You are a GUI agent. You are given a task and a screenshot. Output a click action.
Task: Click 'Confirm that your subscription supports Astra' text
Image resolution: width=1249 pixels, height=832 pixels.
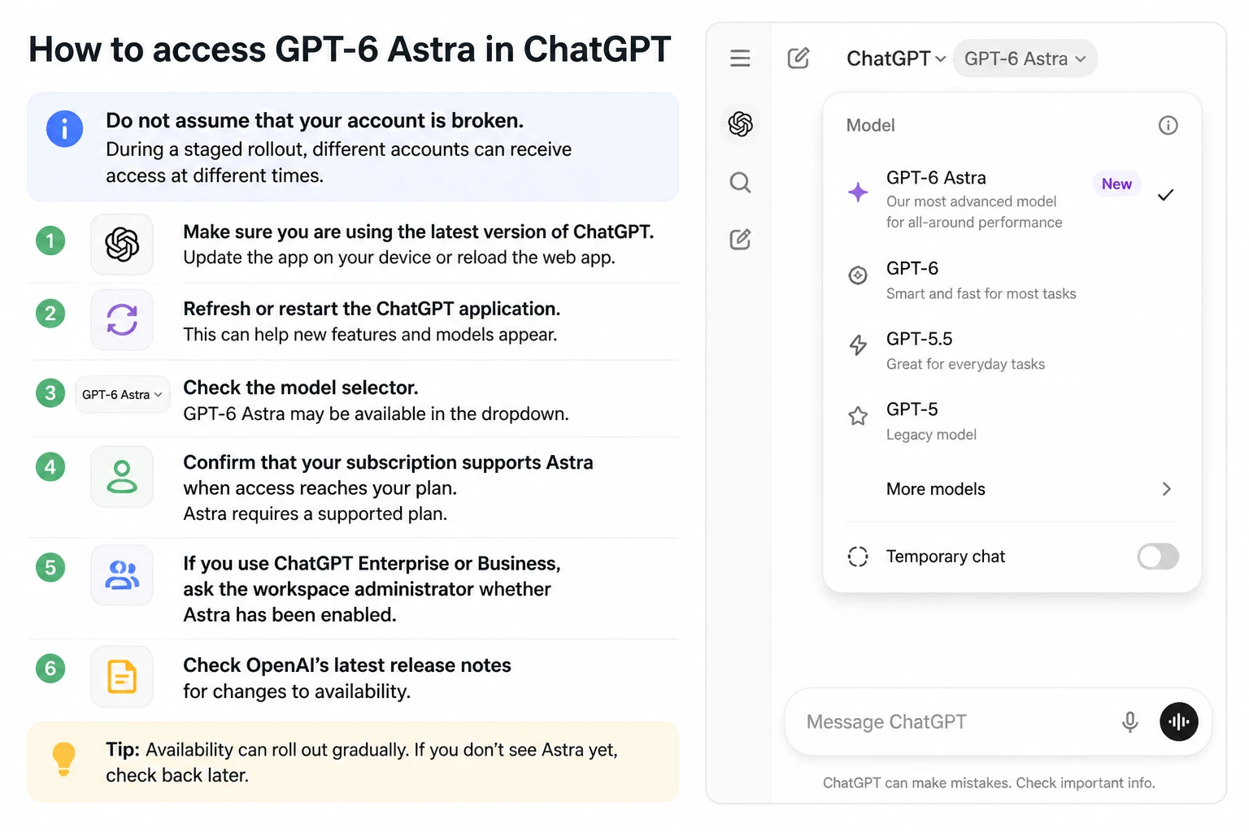[388, 462]
